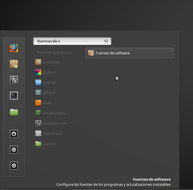Screen dimensions: 193x190
Task: Open the Otras category label
Action: coord(47,103)
